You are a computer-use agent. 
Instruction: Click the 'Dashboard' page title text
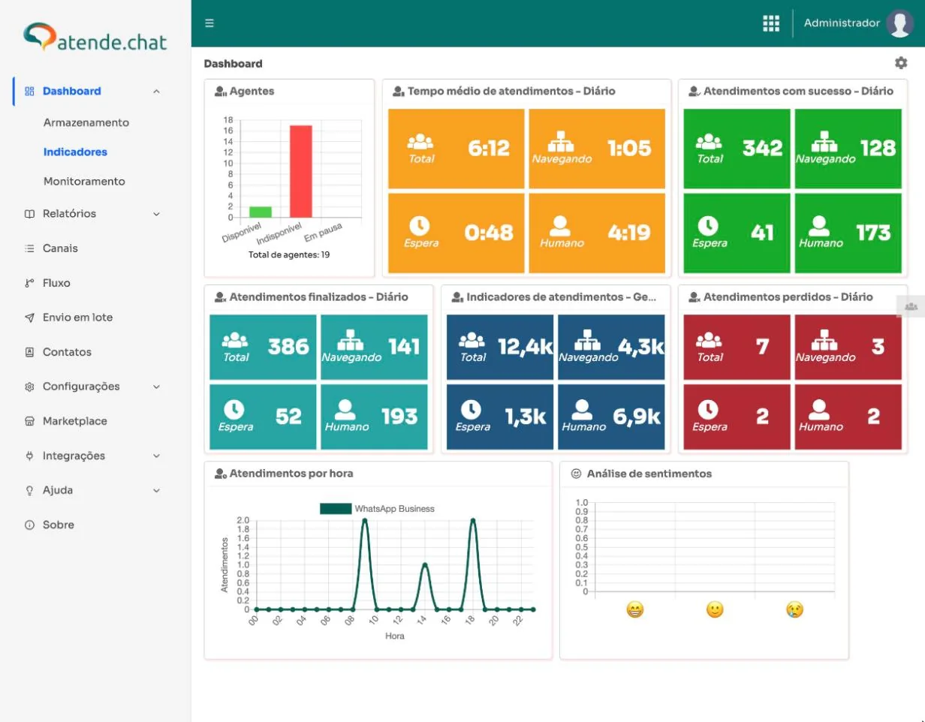pyautogui.click(x=234, y=64)
